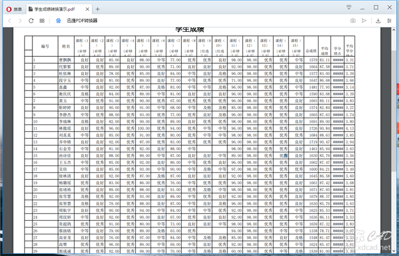Click the highlighted 优秀 cell in row 15
The height and width of the screenshot is (256, 399).
pyautogui.click(x=283, y=156)
